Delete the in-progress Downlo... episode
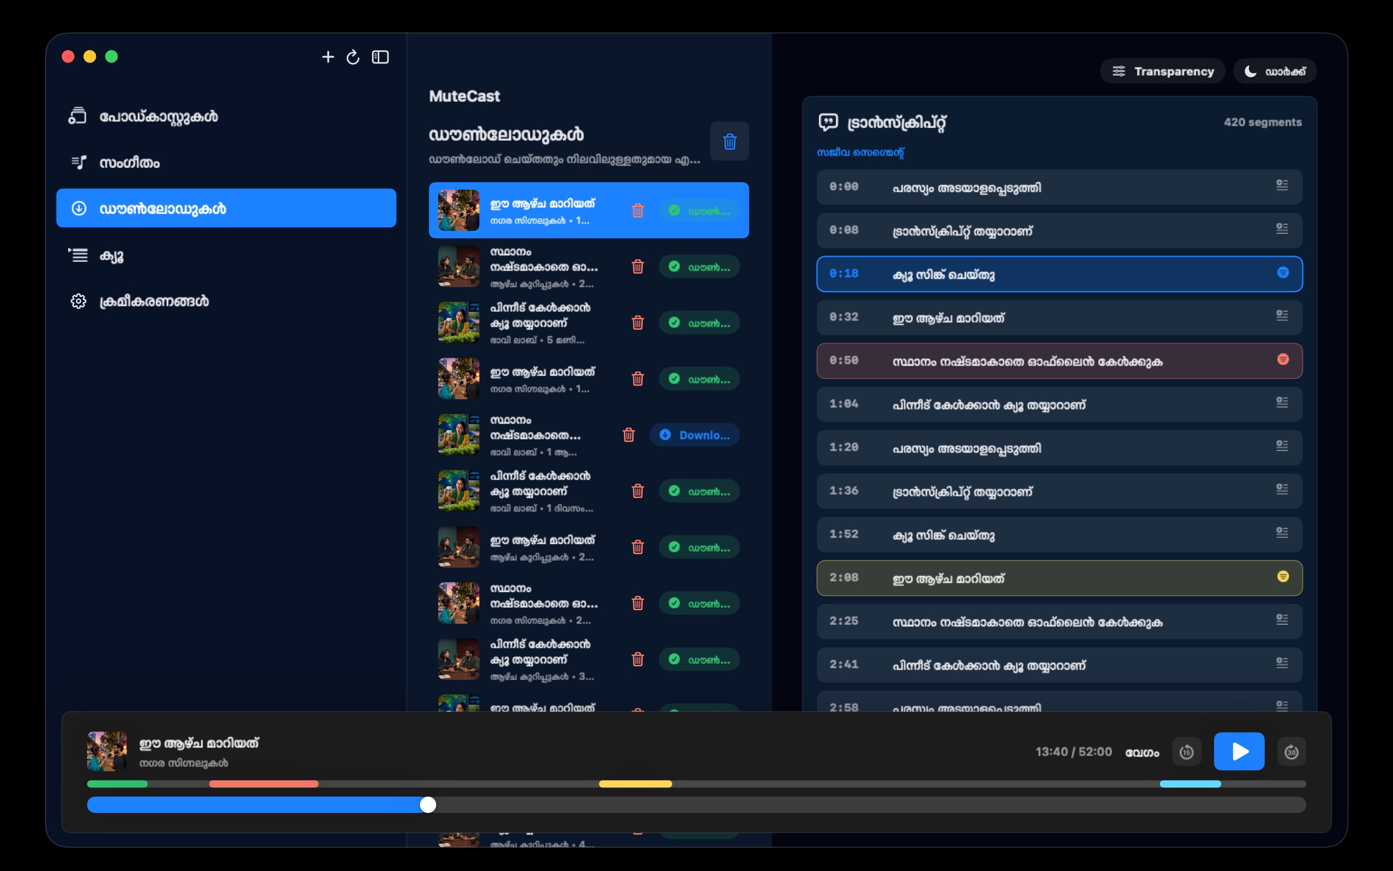The height and width of the screenshot is (871, 1393). tap(629, 435)
